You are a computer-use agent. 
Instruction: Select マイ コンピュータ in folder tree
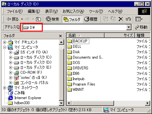pos(26,47)
